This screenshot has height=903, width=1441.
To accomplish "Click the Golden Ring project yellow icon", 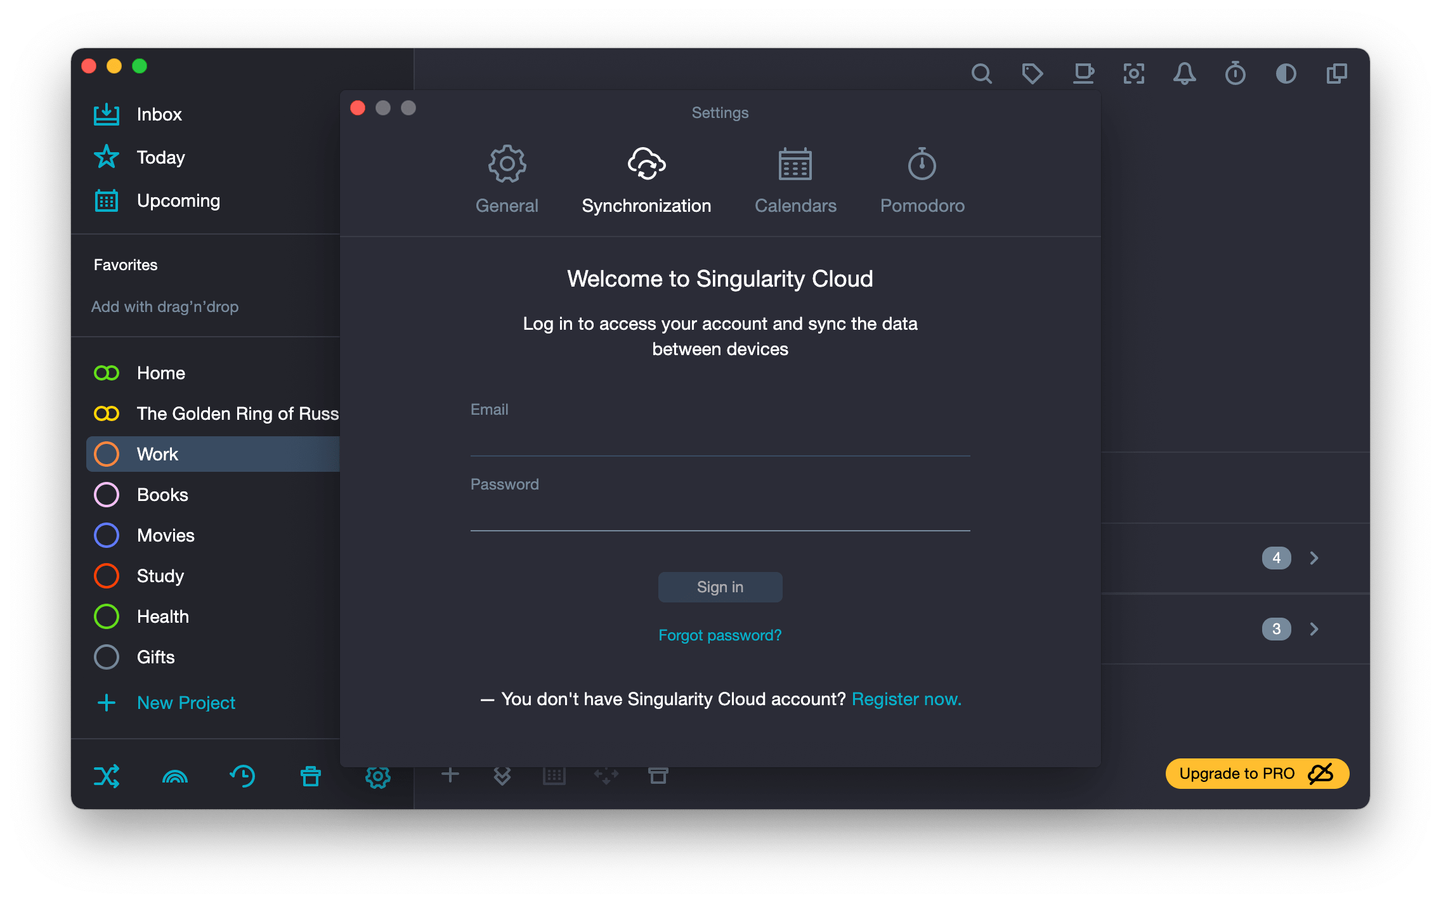I will (x=107, y=413).
